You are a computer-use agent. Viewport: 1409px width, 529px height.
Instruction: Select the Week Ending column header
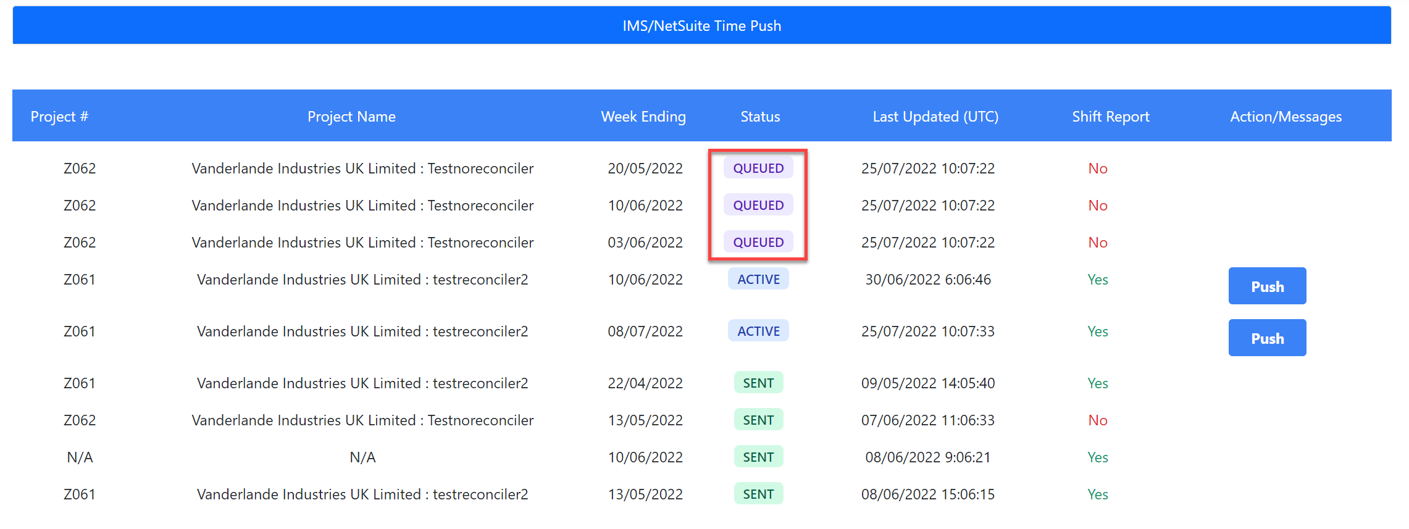643,117
